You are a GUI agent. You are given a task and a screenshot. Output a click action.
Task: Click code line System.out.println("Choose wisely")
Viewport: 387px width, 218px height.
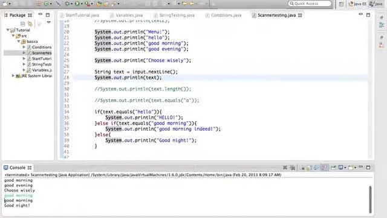(x=143, y=61)
